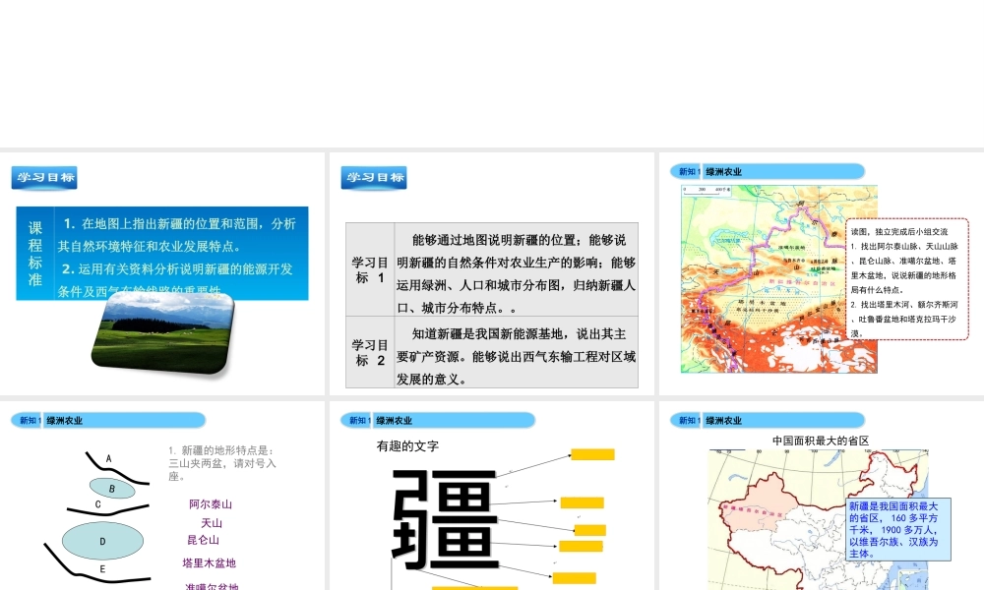Click the 有趣的文字 heading

click(408, 445)
